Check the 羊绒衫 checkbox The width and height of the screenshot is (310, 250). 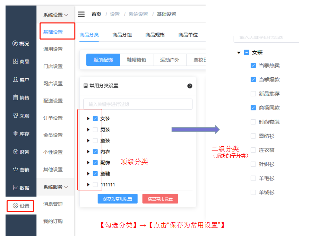(x=253, y=192)
